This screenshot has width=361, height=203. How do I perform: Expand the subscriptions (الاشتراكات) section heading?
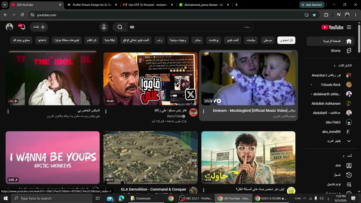coord(343,65)
